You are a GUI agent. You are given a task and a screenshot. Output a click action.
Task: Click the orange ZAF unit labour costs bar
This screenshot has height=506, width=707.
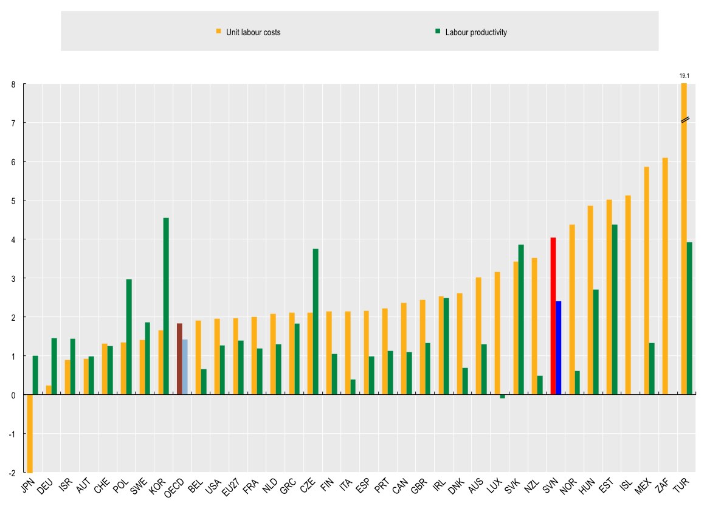pyautogui.click(x=665, y=276)
